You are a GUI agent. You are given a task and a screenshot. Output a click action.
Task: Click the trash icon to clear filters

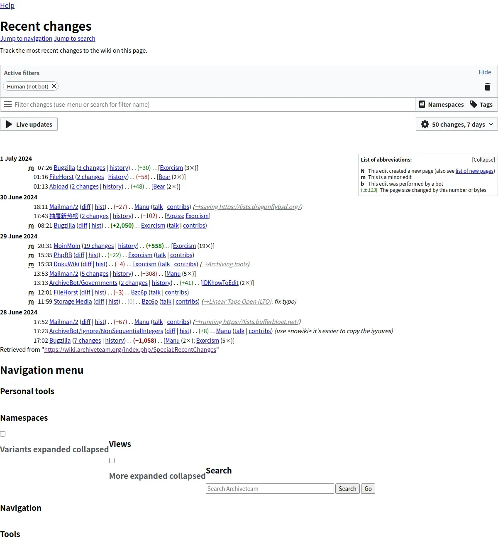(x=488, y=87)
